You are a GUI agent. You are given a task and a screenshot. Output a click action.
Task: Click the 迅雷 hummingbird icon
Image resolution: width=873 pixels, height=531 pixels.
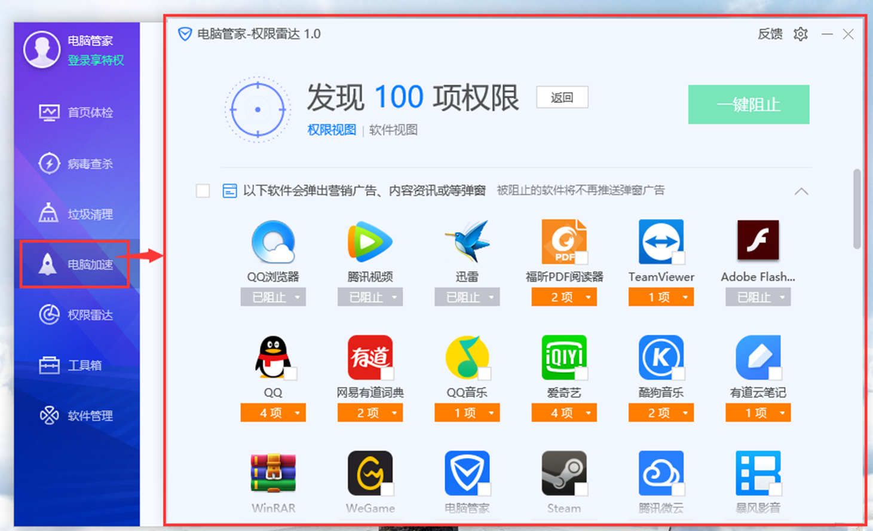(467, 242)
